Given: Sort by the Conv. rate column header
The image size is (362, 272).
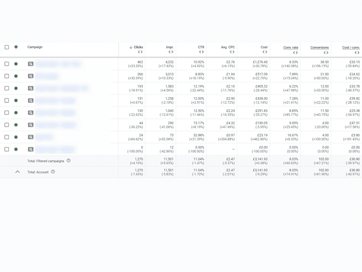Looking at the screenshot, I should [291, 48].
